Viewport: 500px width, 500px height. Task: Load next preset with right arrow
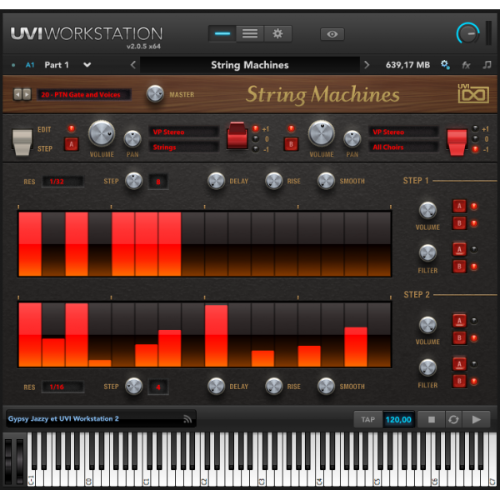pyautogui.click(x=367, y=65)
